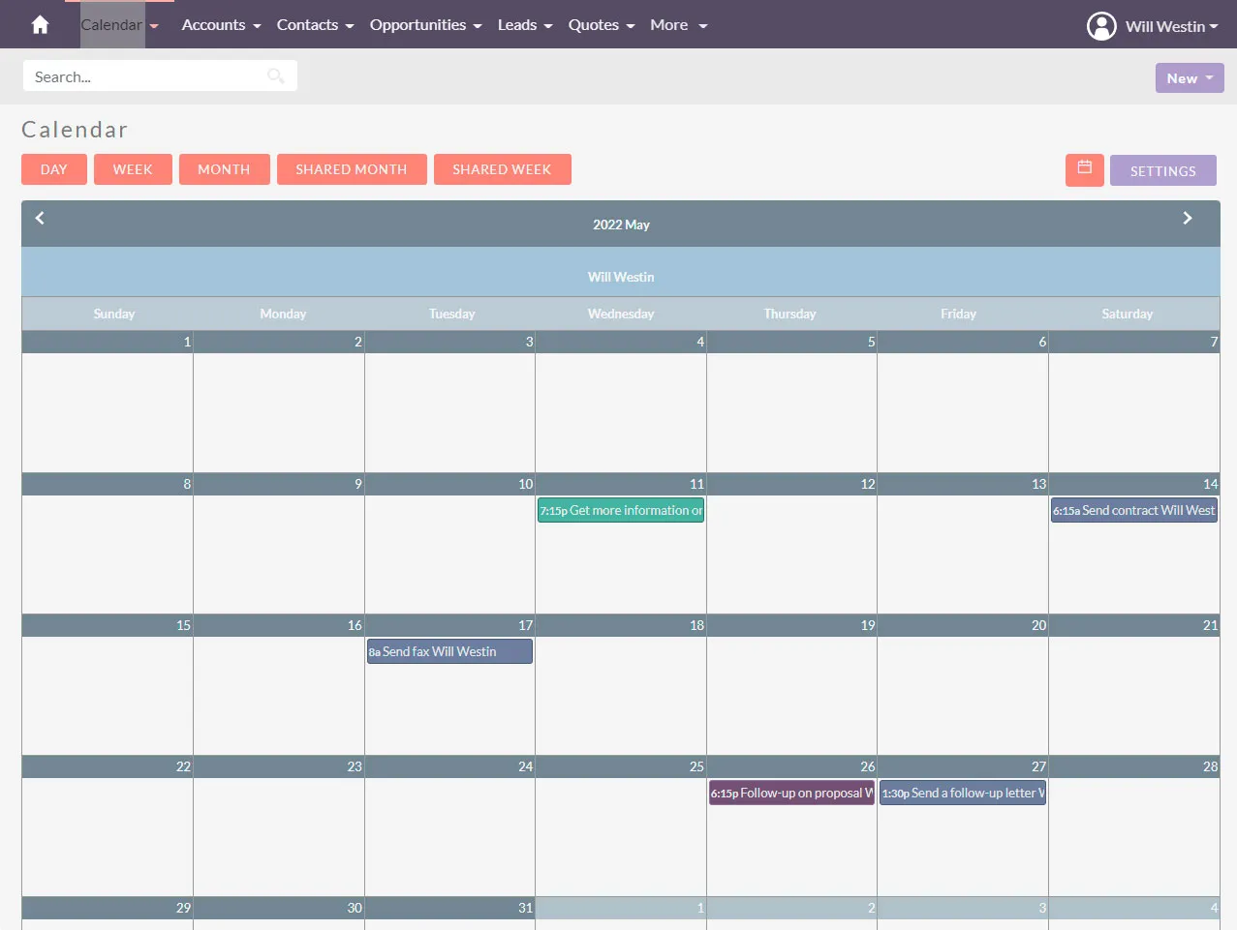
Task: Select the Shared Week view button
Action: (x=502, y=169)
